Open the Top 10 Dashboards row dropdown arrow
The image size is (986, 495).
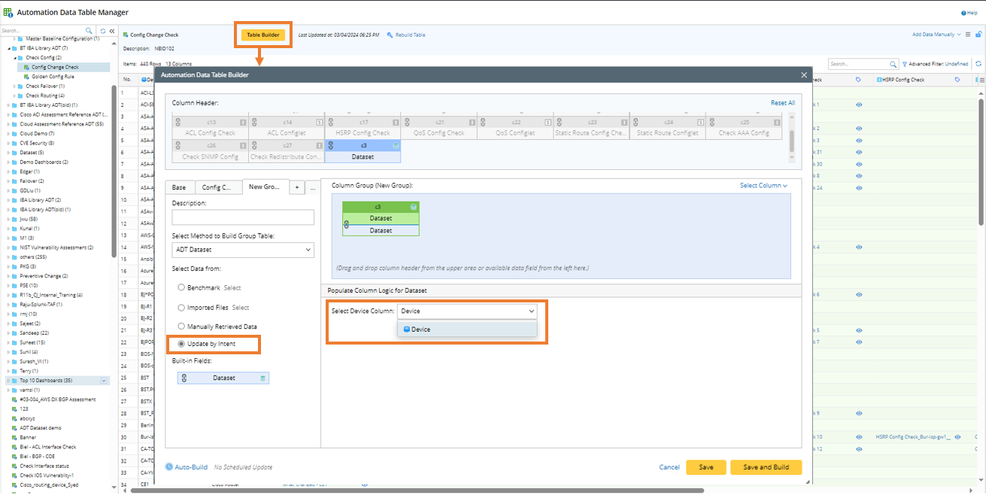coord(104,381)
